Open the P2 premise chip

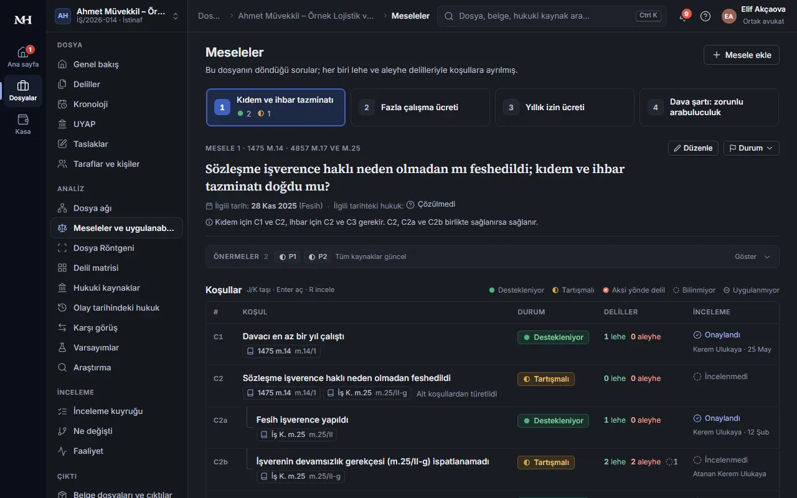(317, 256)
